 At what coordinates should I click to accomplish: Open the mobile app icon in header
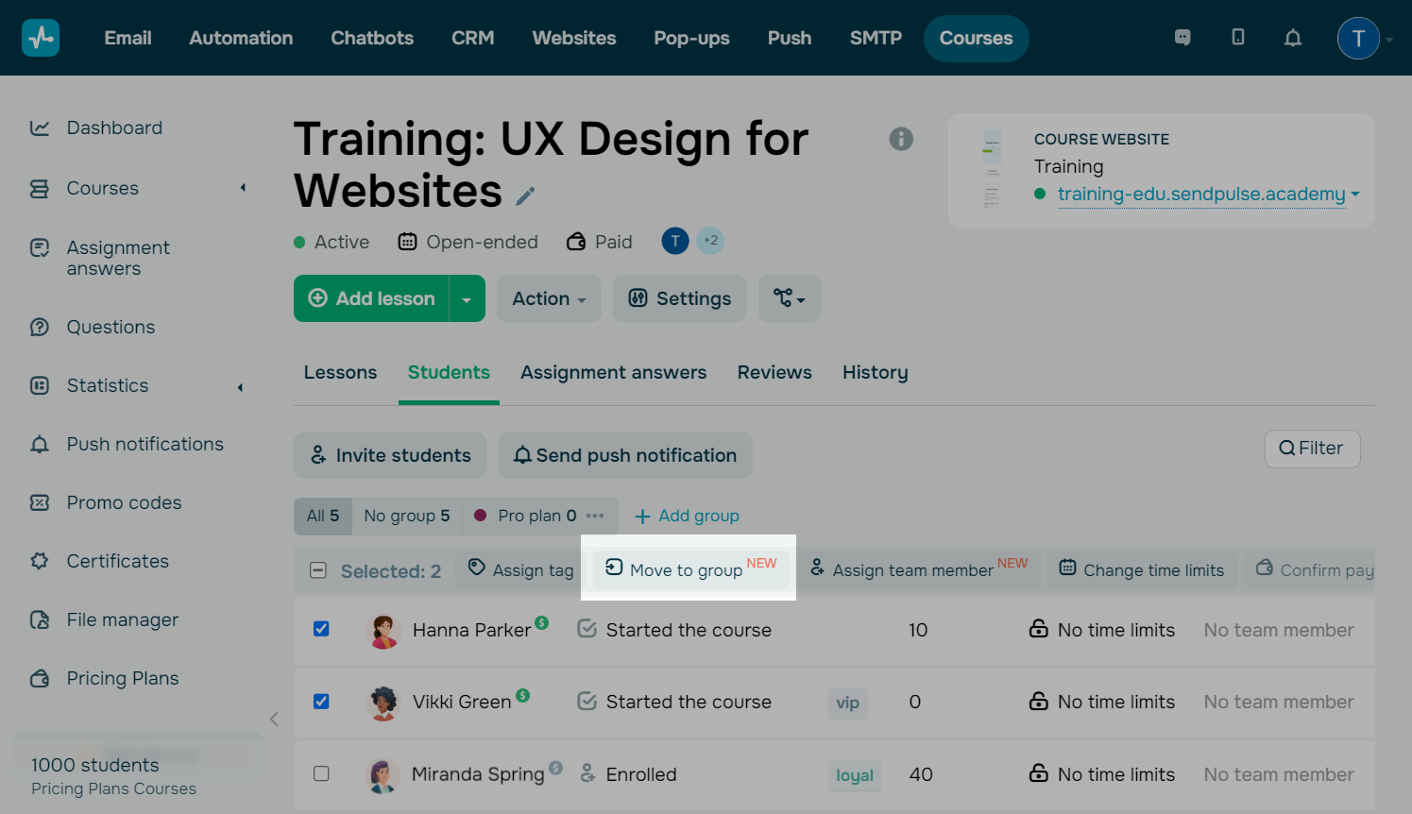pyautogui.click(x=1238, y=38)
